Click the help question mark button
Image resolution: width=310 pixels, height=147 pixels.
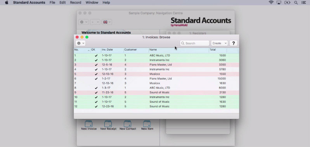[233, 43]
